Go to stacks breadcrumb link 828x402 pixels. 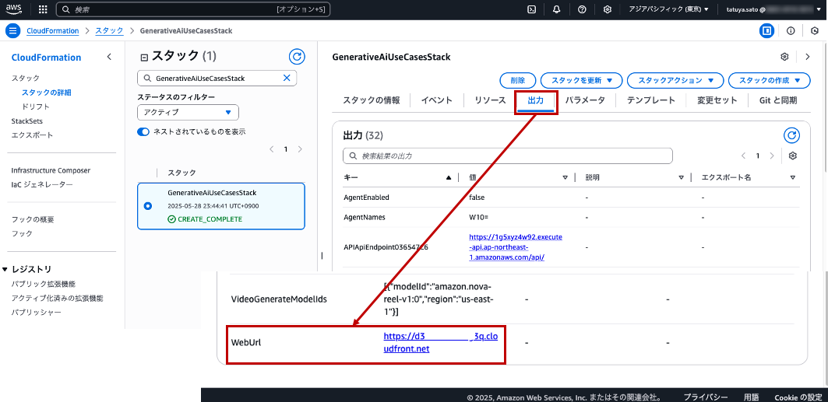[x=109, y=31]
